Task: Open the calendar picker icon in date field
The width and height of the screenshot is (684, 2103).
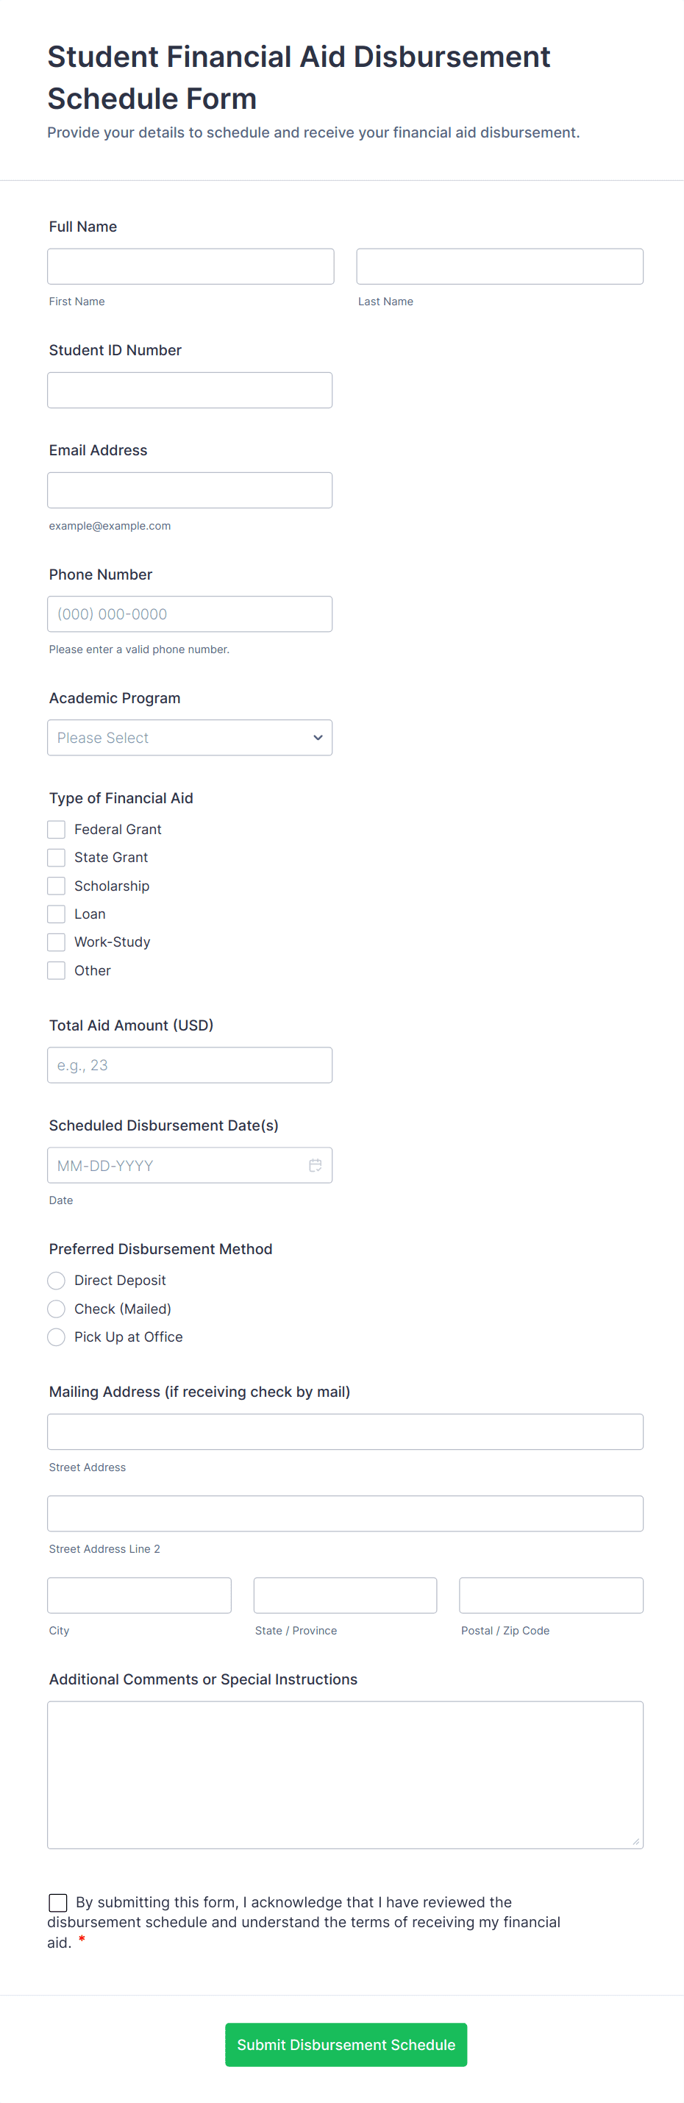Action: pos(315,1165)
